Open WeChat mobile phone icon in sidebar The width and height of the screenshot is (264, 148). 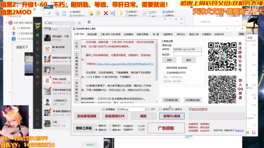pos(38,117)
